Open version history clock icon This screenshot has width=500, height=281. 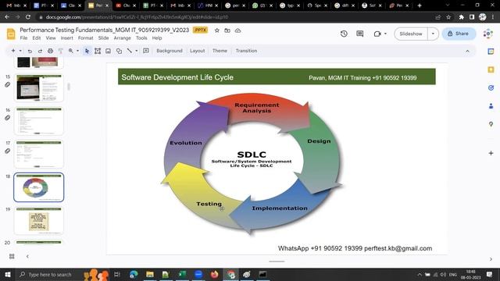(344, 34)
